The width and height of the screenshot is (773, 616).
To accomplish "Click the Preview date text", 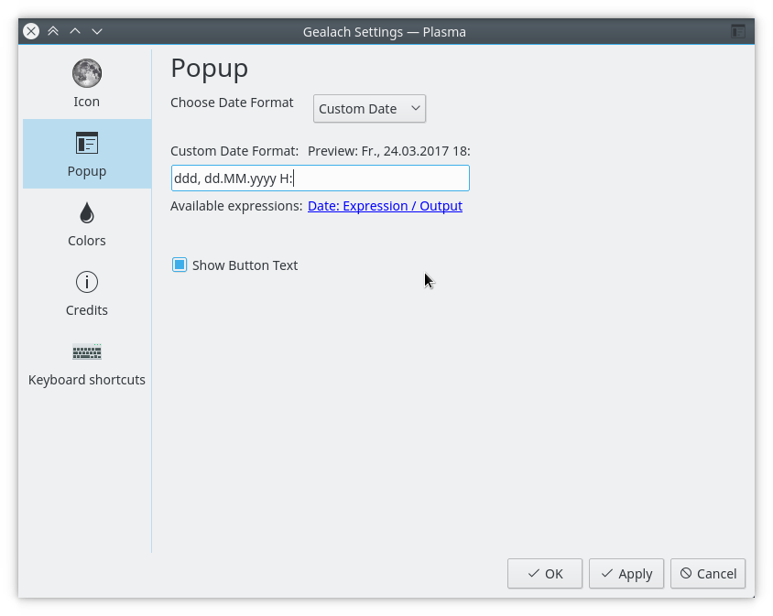I will pos(389,151).
